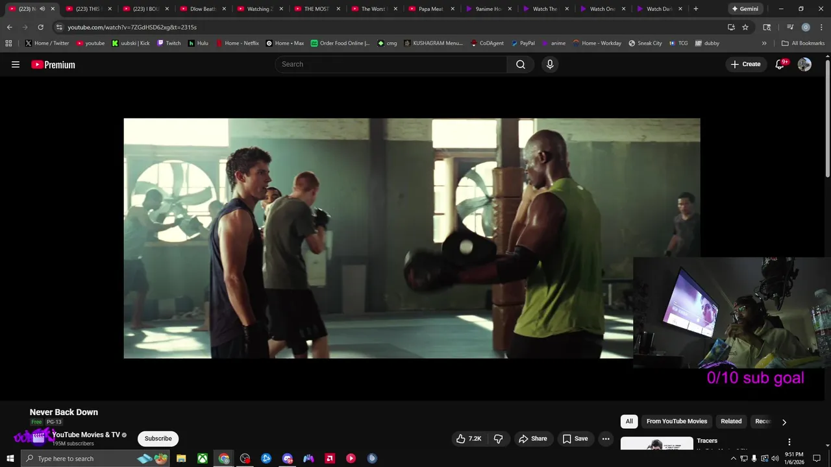This screenshot has width=831, height=467.
Task: Click the search magnifier button
Action: point(521,64)
